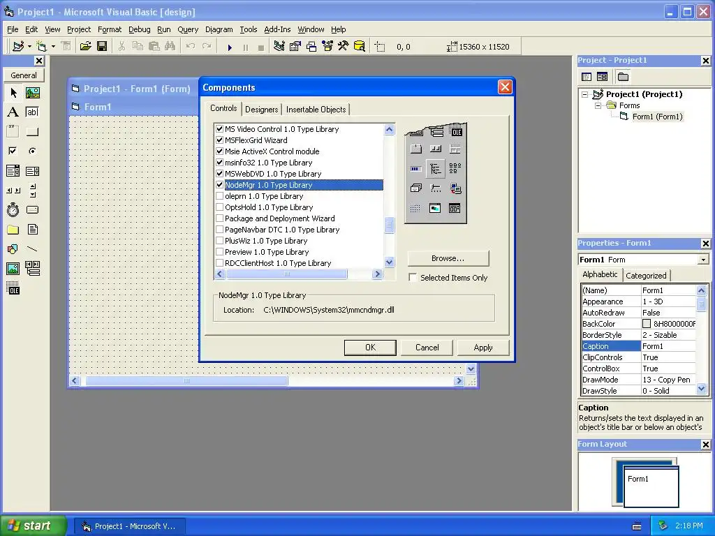
Task: Enable Selected Items Only checkbox
Action: click(x=413, y=278)
